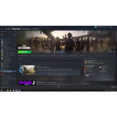Add game to favorites star icon

coord(114,51)
